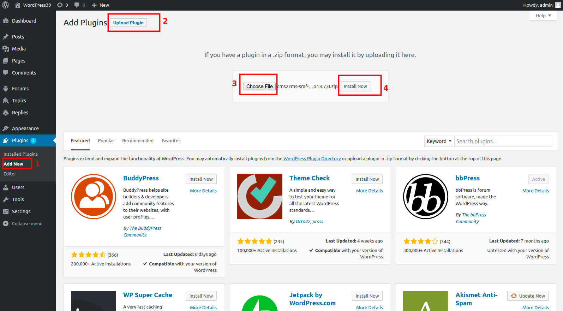The image size is (563, 311).
Task: Click the Upload Plugin button
Action: [128, 23]
